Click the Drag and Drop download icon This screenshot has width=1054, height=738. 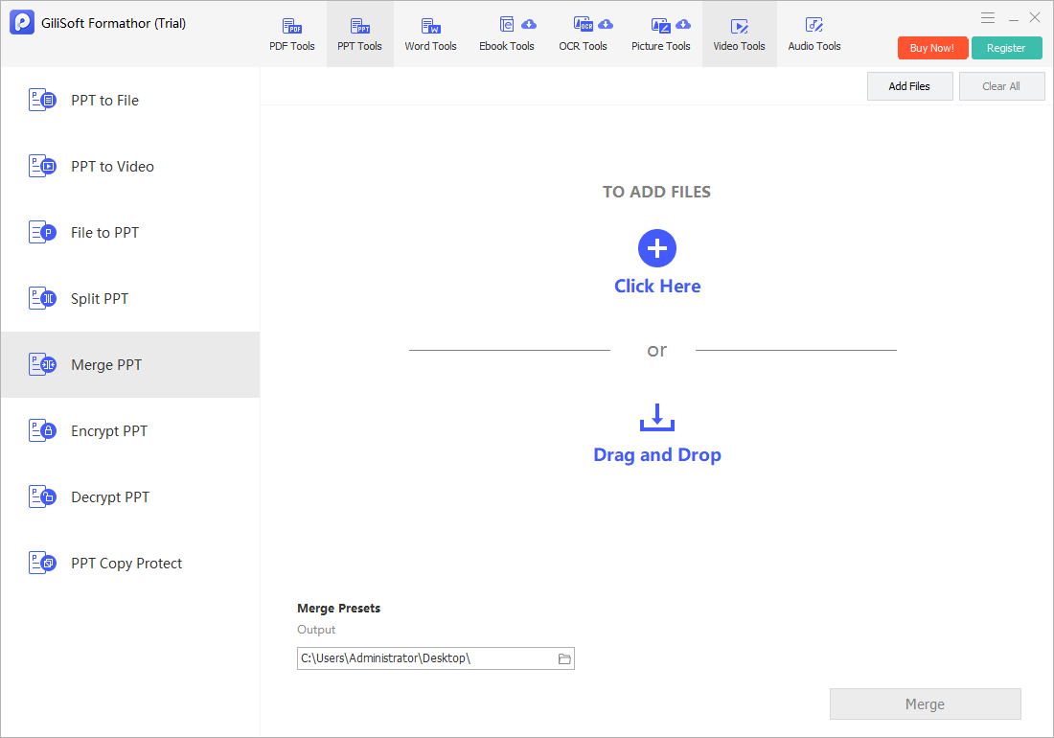click(x=656, y=417)
